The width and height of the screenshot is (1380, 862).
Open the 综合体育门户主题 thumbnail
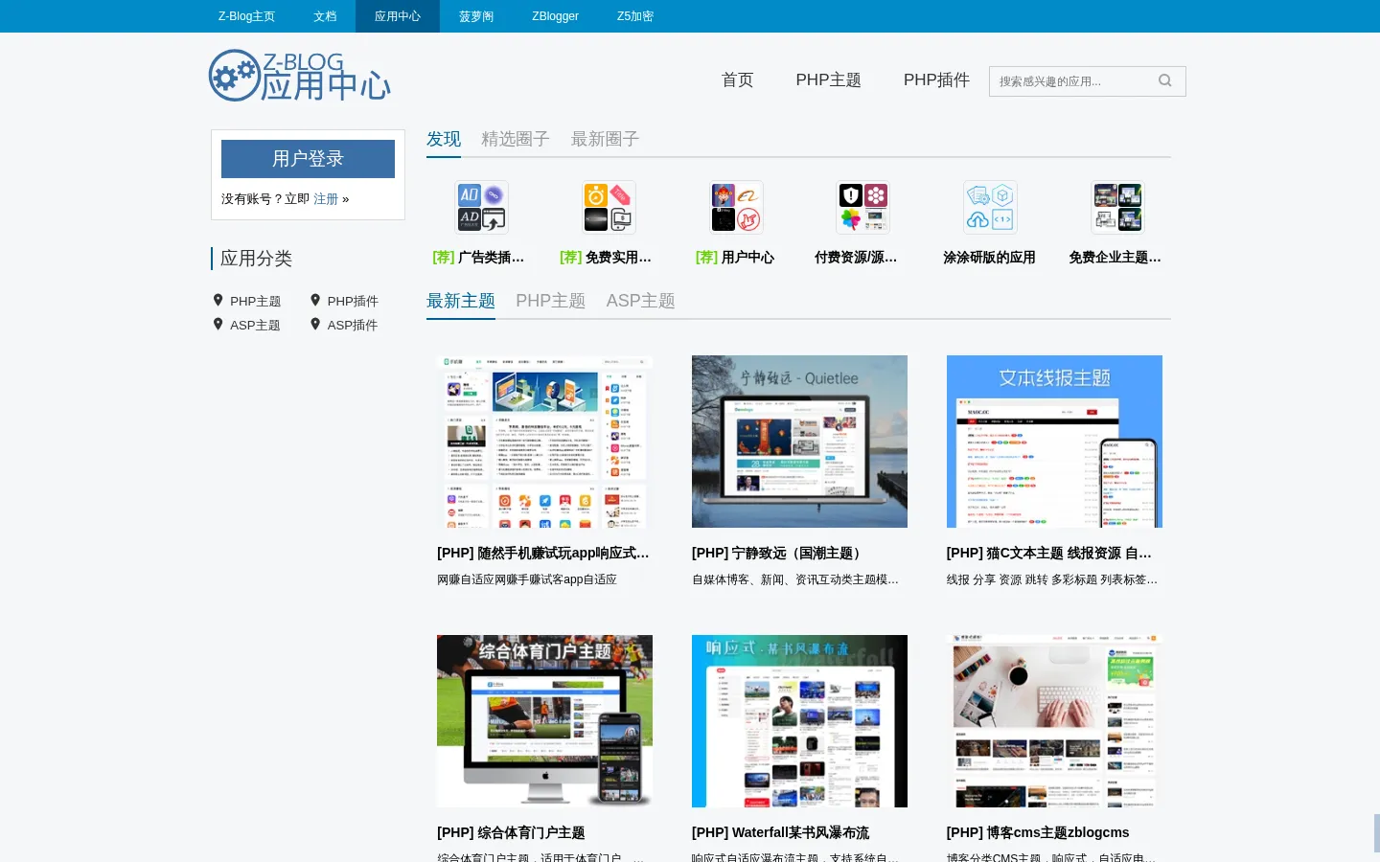(x=544, y=721)
